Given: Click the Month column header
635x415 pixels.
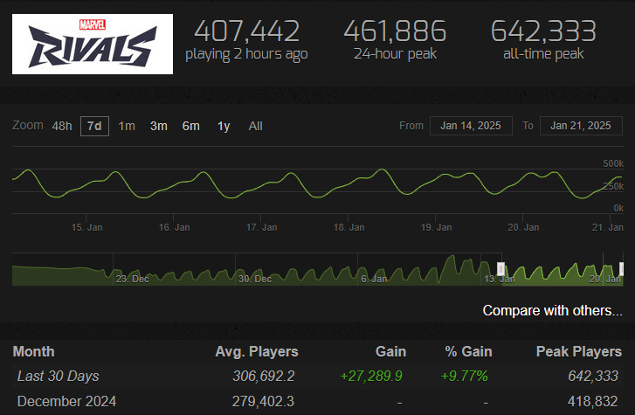Looking at the screenshot, I should coord(33,351).
